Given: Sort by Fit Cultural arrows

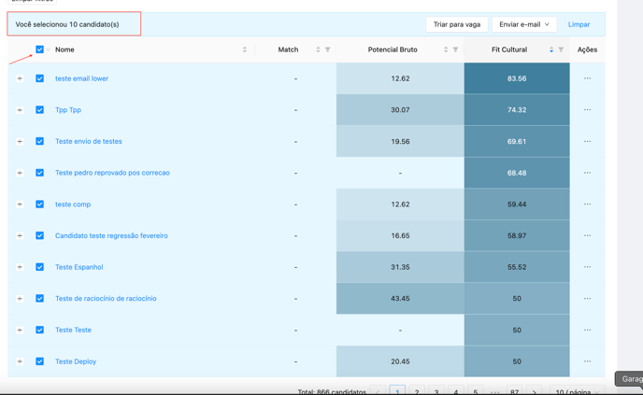Looking at the screenshot, I should pyautogui.click(x=551, y=49).
